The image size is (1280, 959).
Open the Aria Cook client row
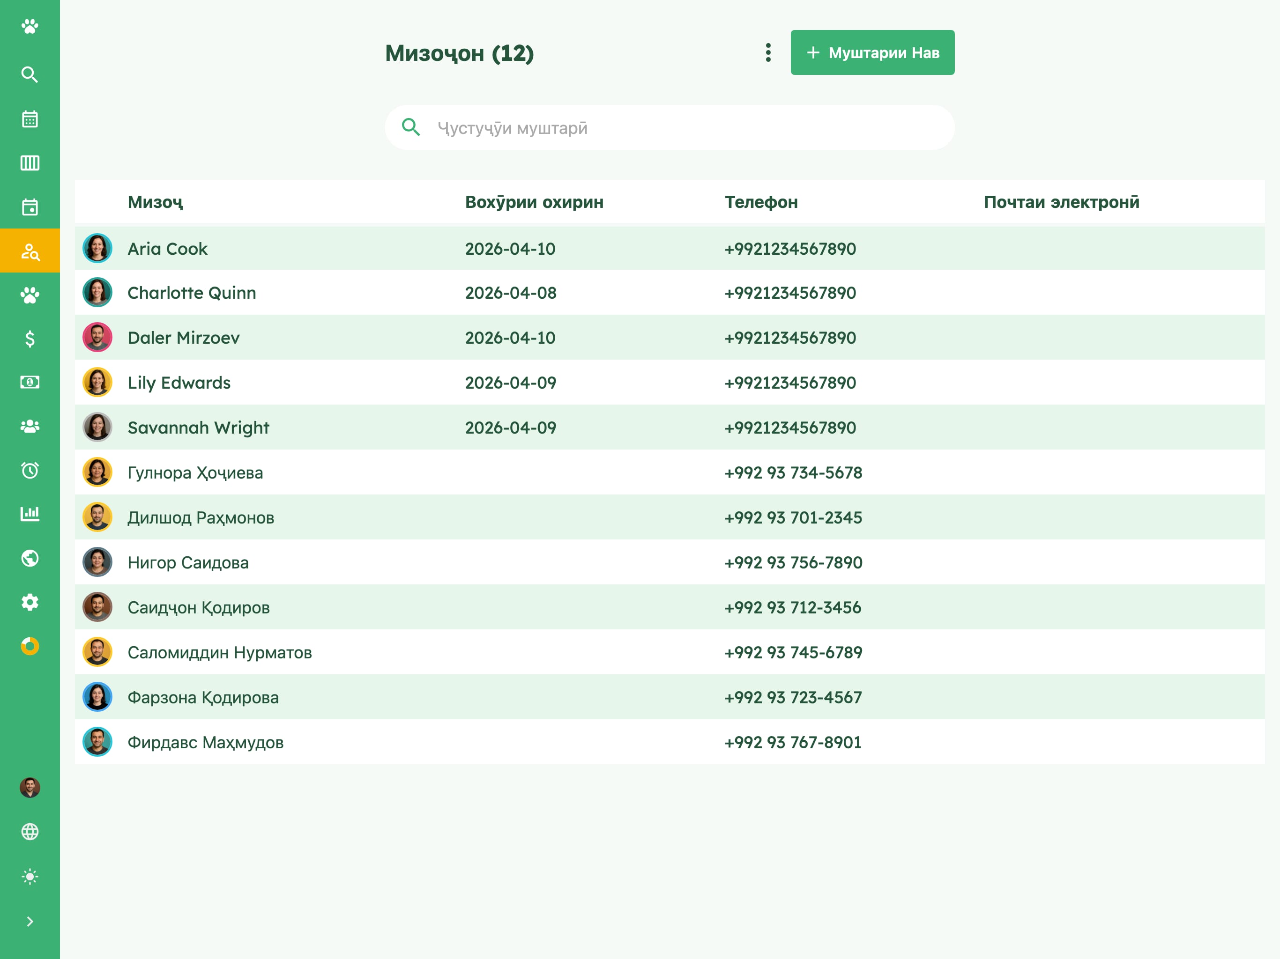[670, 249]
